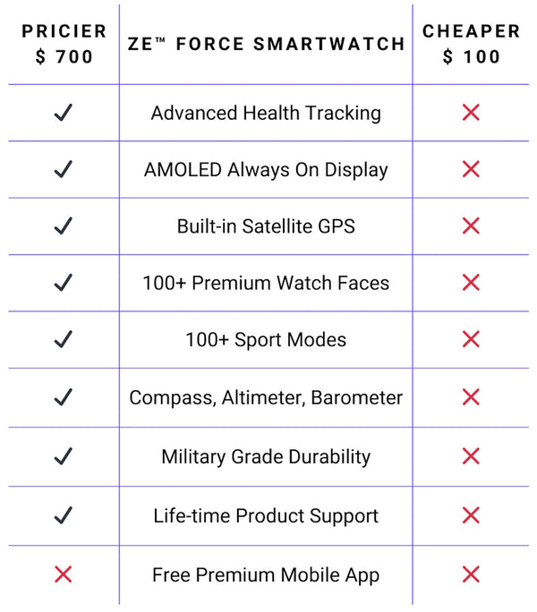Click the Free Premium Mobile App label
This screenshot has width=537, height=612.
(x=266, y=574)
